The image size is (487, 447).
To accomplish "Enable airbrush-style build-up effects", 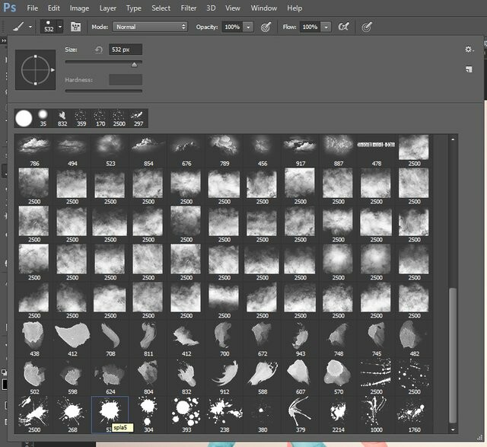I will (x=343, y=27).
